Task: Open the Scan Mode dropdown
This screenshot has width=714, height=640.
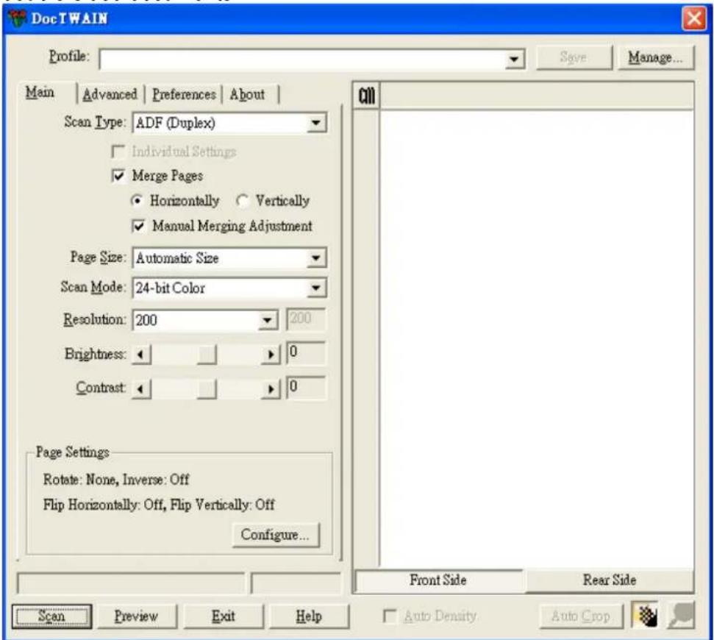Action: coord(315,288)
